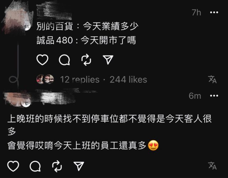Image resolution: width=228 pixels, height=178 pixels.
Task: Translate the 6m post text
Action: point(212,166)
